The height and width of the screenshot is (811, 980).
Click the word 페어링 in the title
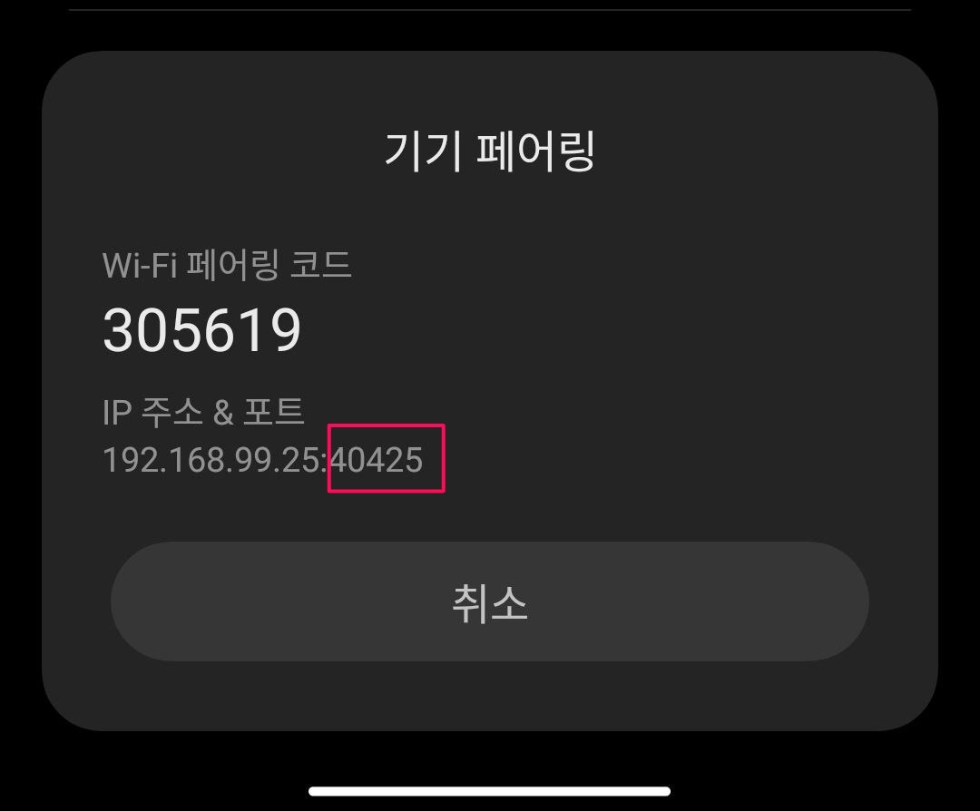pyautogui.click(x=535, y=151)
